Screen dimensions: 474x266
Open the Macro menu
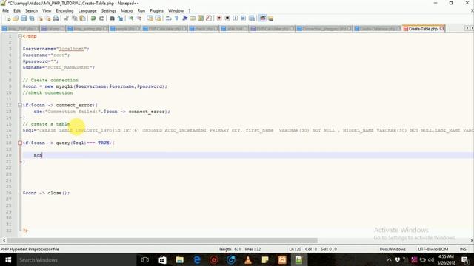coord(127,10)
